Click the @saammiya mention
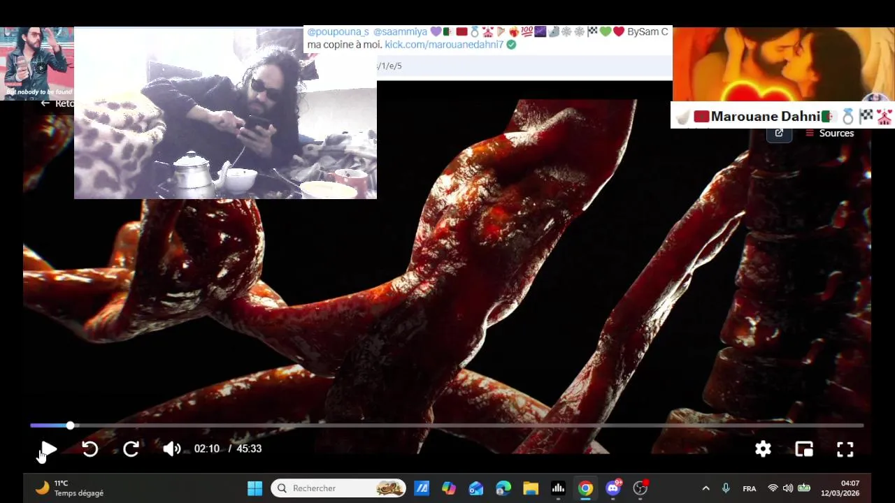Image resolution: width=895 pixels, height=503 pixels. 400,31
